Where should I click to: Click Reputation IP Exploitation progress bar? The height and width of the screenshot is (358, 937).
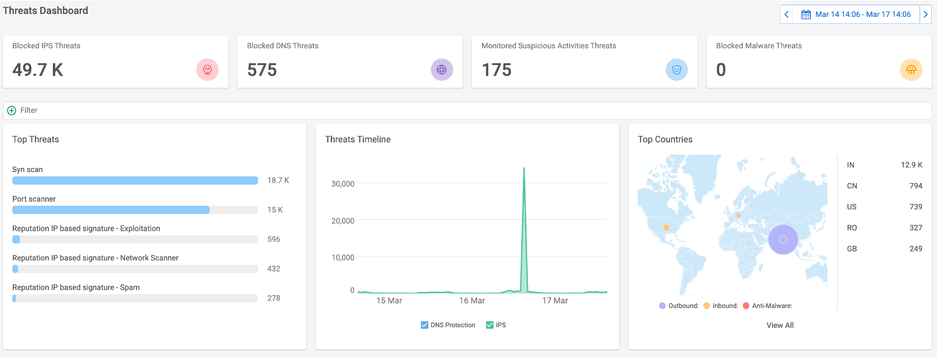135,239
